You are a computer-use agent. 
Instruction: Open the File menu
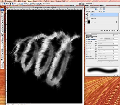[15, 1]
